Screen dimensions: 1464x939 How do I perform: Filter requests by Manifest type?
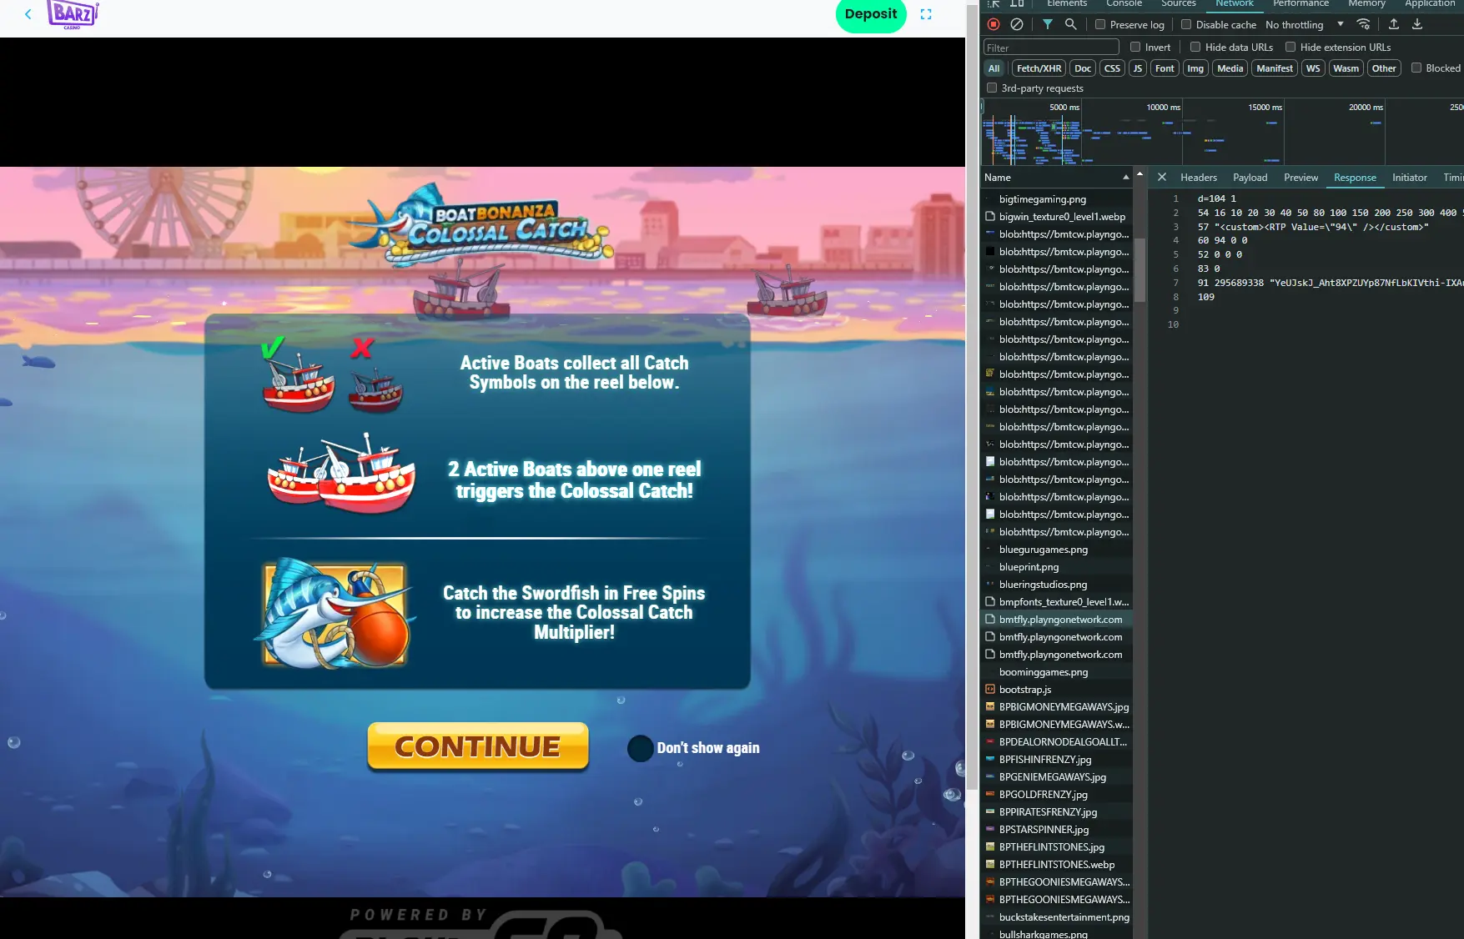(x=1275, y=68)
